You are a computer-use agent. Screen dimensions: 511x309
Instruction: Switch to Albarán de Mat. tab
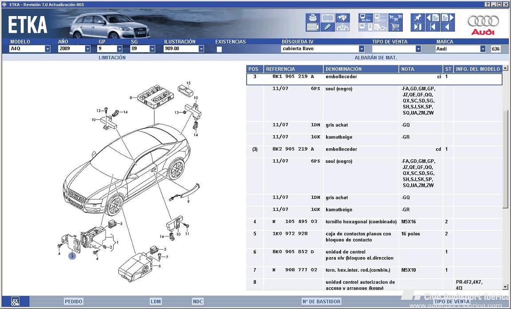coord(376,58)
